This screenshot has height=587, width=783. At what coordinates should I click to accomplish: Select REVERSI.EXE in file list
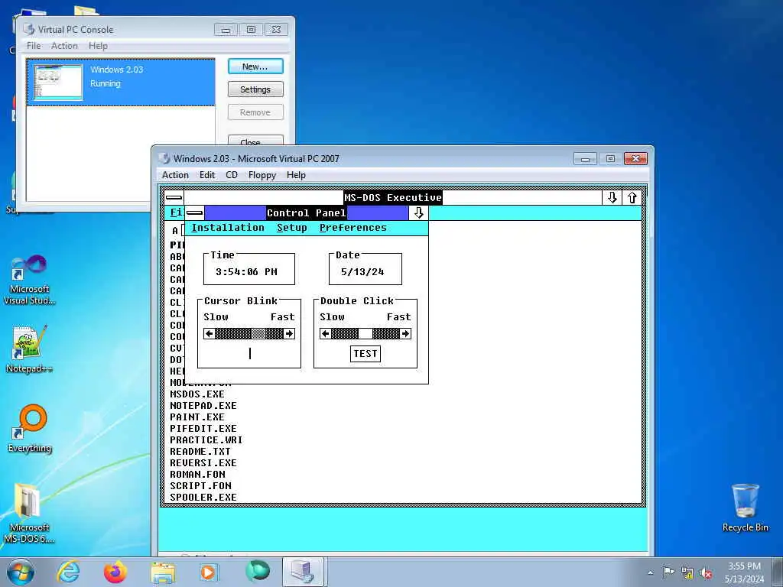pos(203,463)
